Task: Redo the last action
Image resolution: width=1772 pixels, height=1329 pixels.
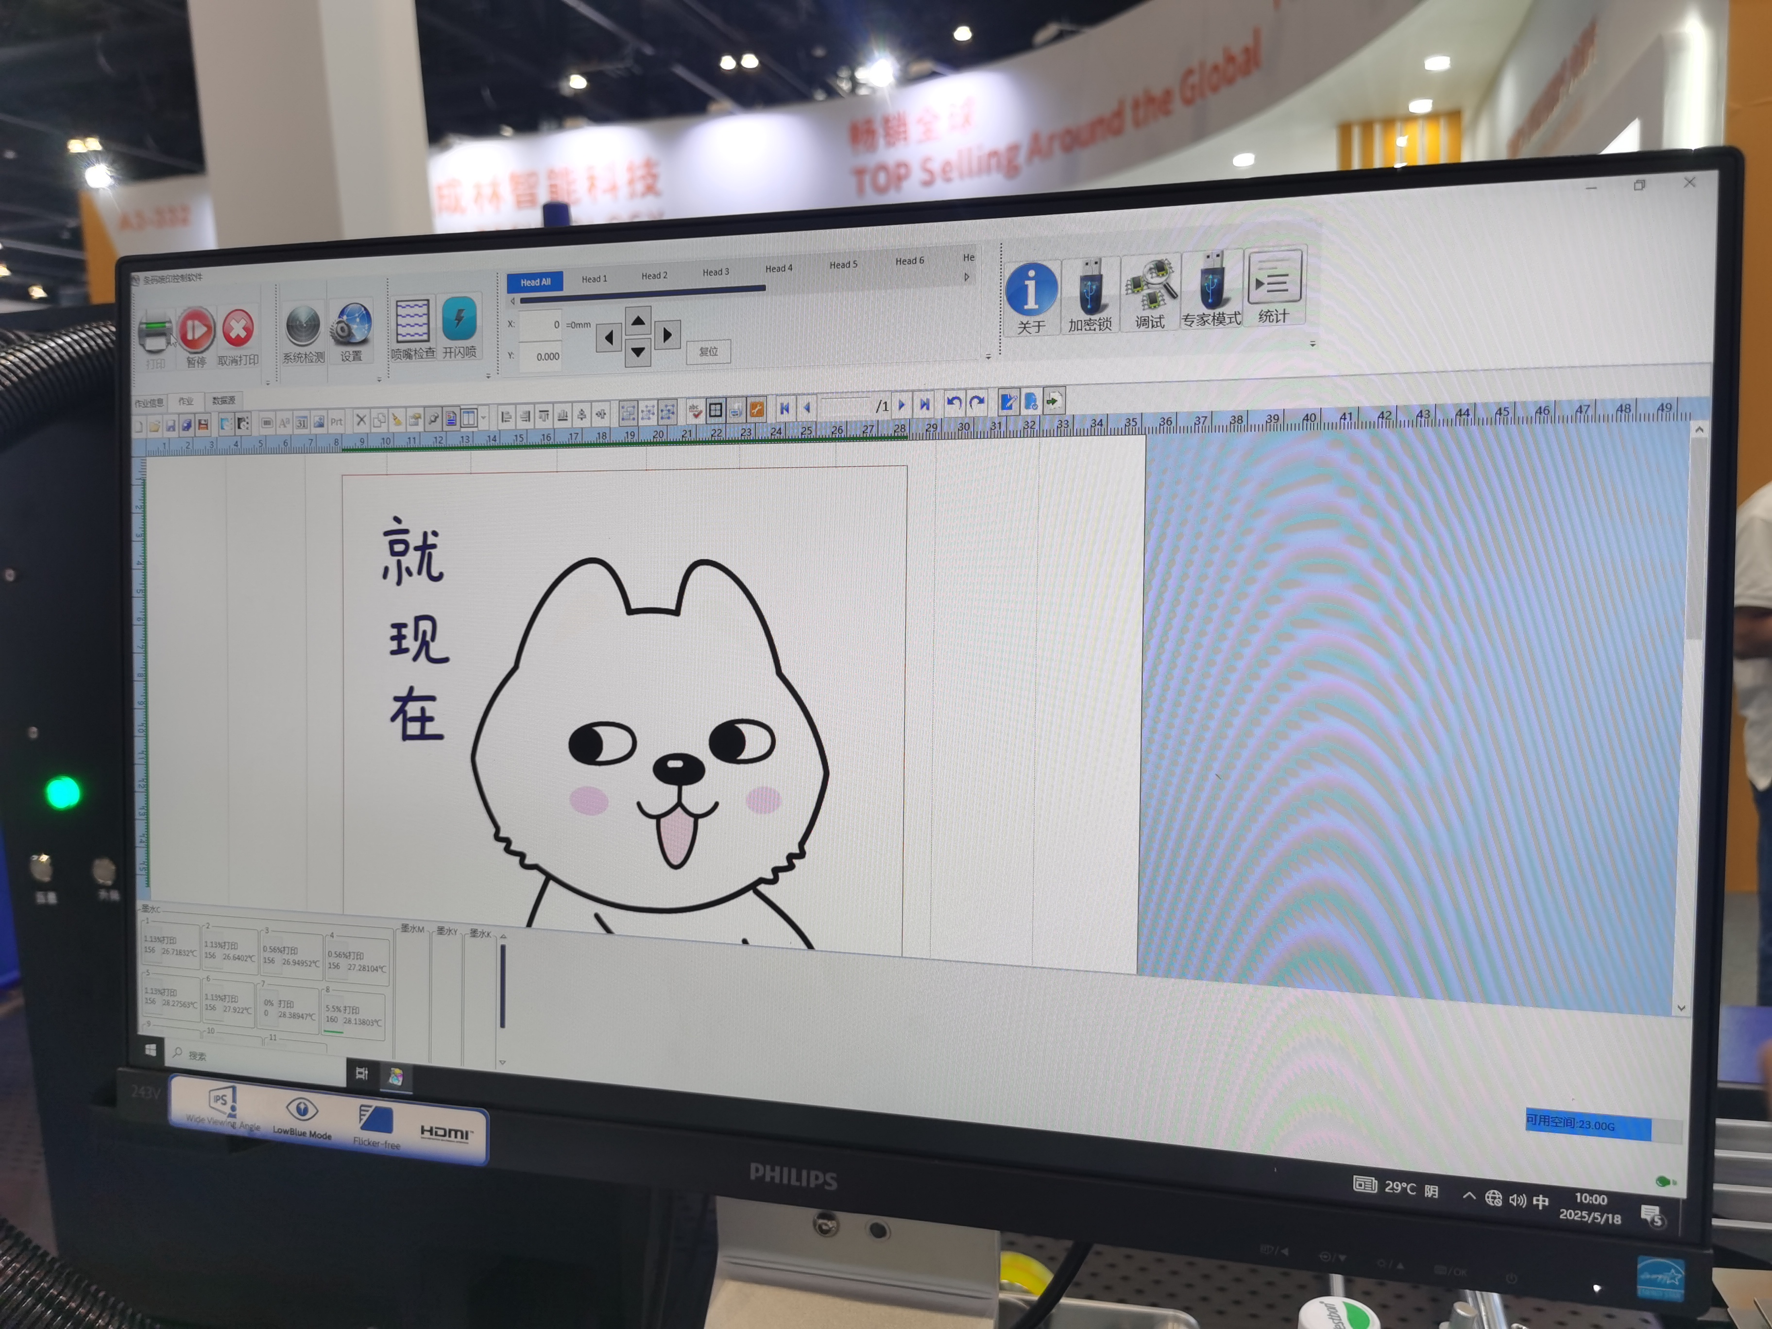Action: tap(976, 402)
